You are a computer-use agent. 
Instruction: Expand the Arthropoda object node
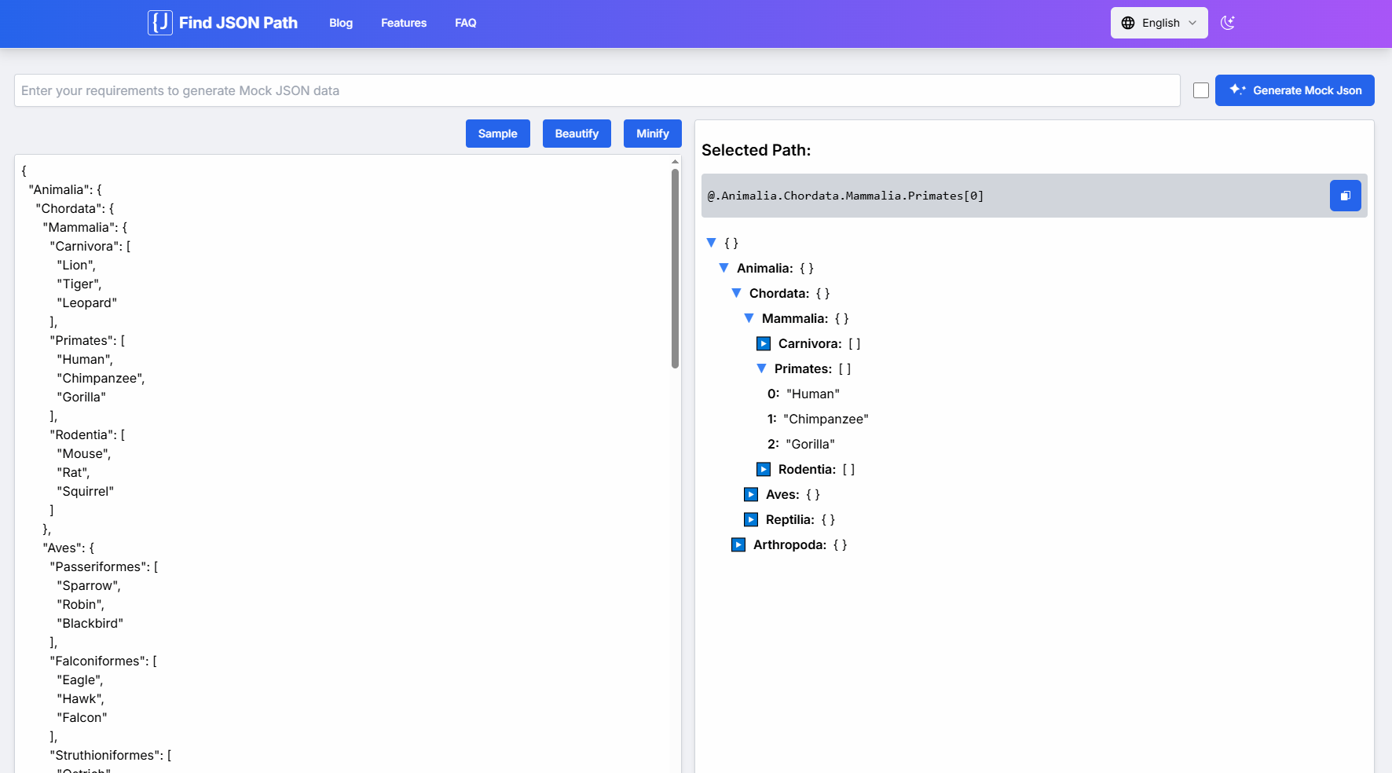click(x=738, y=544)
